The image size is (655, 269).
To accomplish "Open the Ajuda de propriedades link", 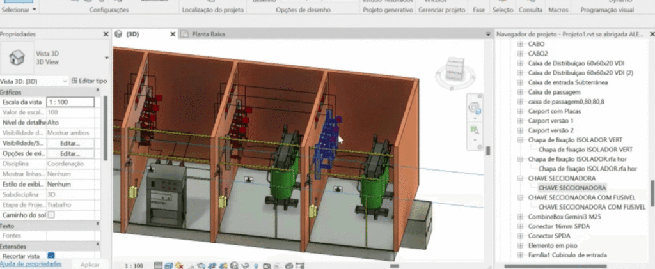I will (31, 263).
